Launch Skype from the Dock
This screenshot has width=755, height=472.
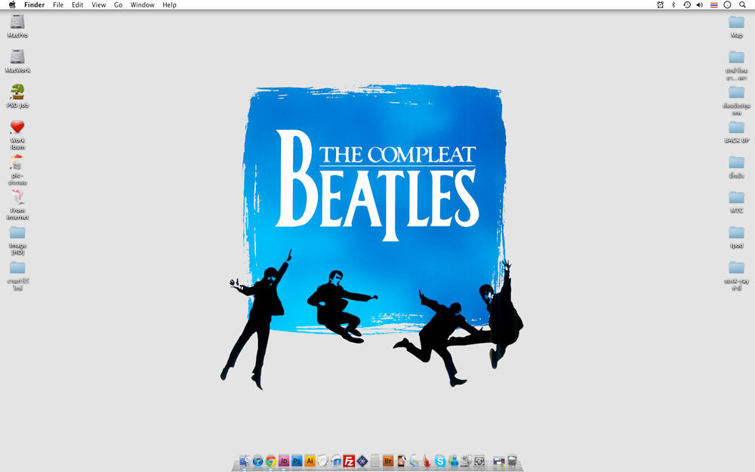439,461
